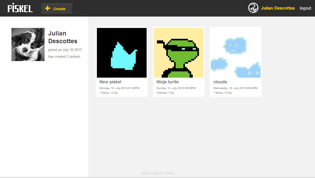Click the Piskel logo in header

click(x=20, y=8)
